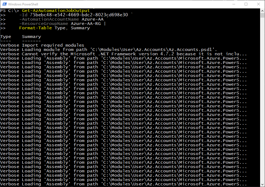Viewport: 265px width, 187px height.
Task: Click the .NET Framework version 4.7.2 line
Action: point(123,54)
